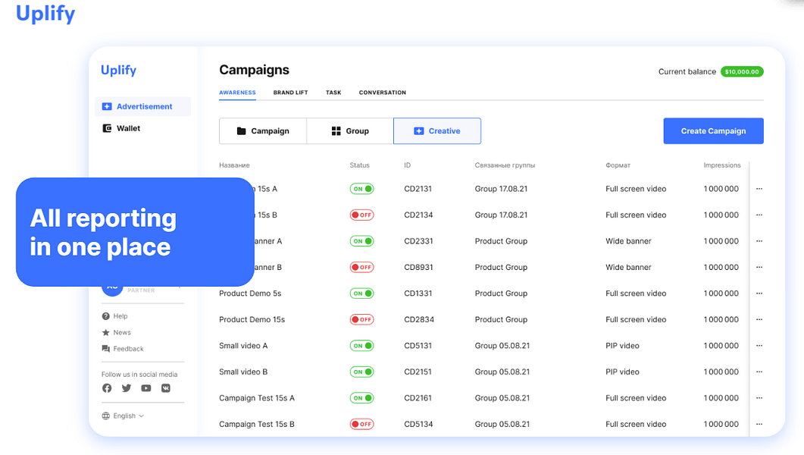Open more options for Product Demo 5s
This screenshot has width=804, height=455.
[759, 293]
